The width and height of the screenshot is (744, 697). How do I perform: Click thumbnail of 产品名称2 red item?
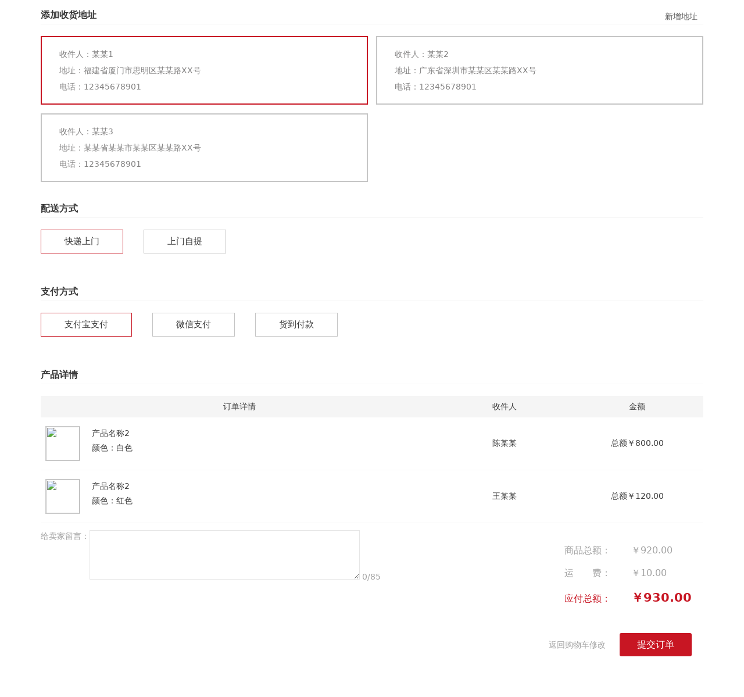tap(62, 496)
